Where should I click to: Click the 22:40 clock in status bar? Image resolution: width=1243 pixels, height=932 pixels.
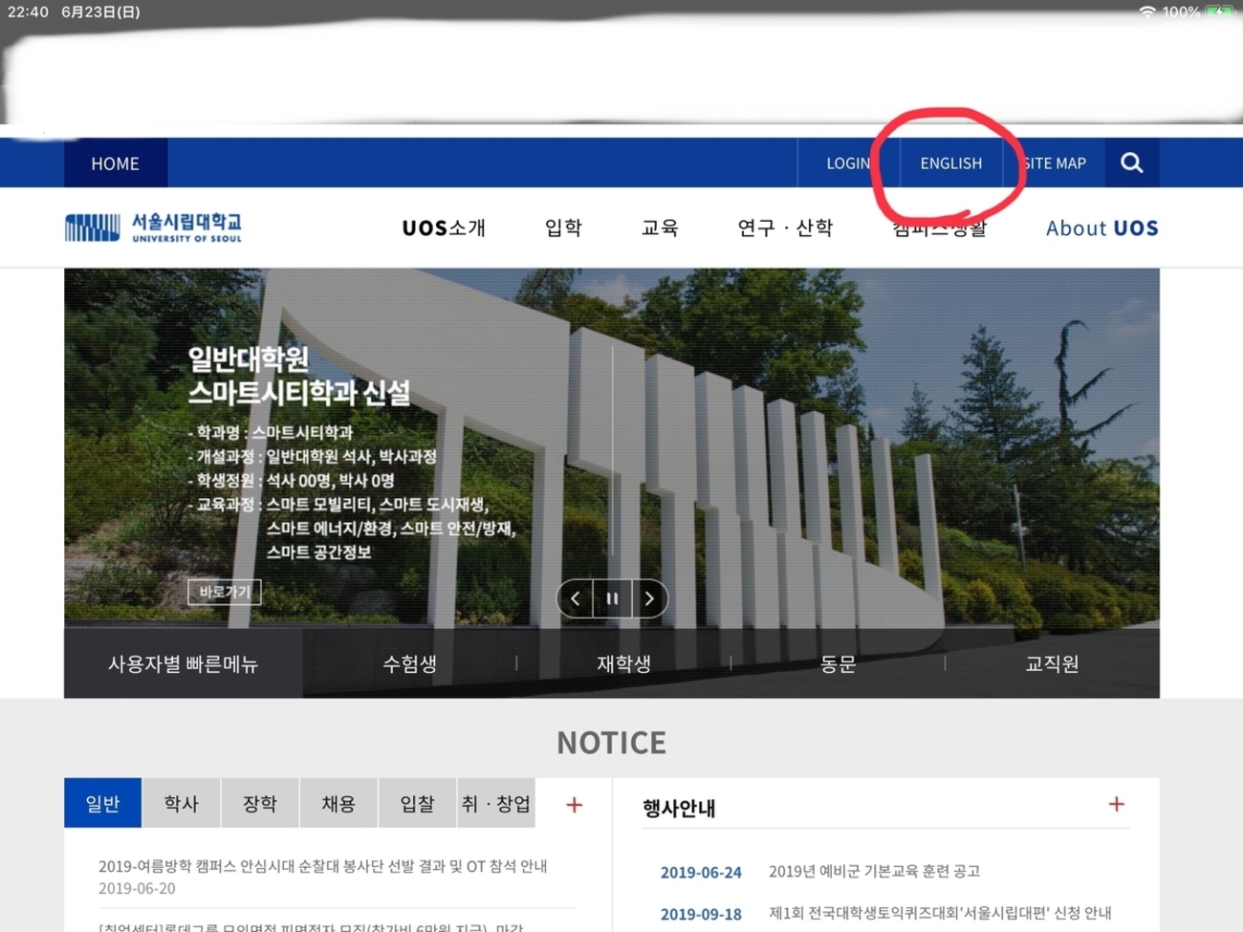point(28,11)
